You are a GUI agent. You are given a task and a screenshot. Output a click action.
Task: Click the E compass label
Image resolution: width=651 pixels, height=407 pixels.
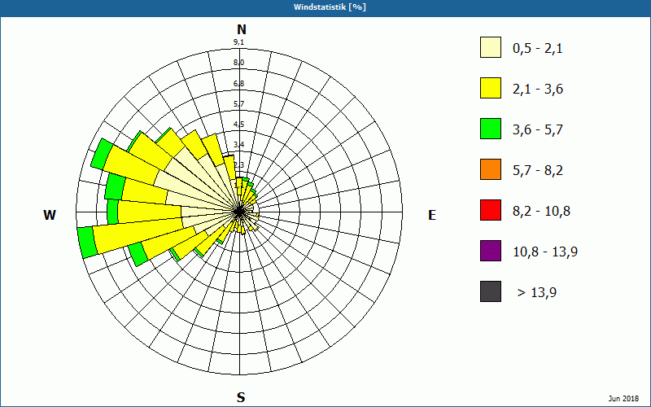click(432, 215)
